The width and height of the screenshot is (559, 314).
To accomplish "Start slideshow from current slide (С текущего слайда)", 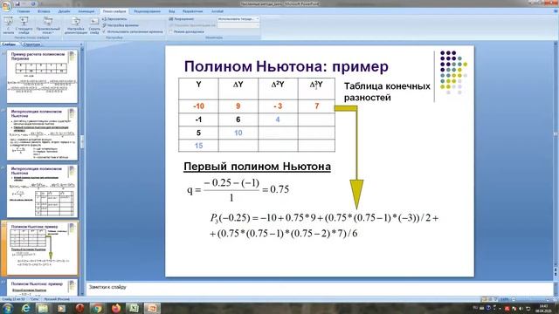I will point(24,25).
